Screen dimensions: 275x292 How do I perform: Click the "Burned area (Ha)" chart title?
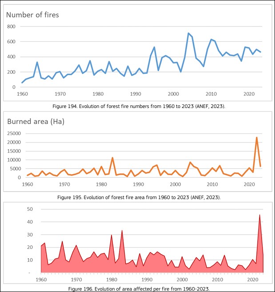(x=36, y=122)
